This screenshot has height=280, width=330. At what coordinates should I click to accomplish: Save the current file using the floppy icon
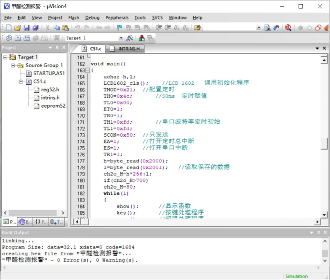[27, 28]
